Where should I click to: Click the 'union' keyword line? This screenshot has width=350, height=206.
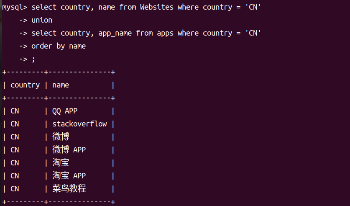[x=42, y=20]
